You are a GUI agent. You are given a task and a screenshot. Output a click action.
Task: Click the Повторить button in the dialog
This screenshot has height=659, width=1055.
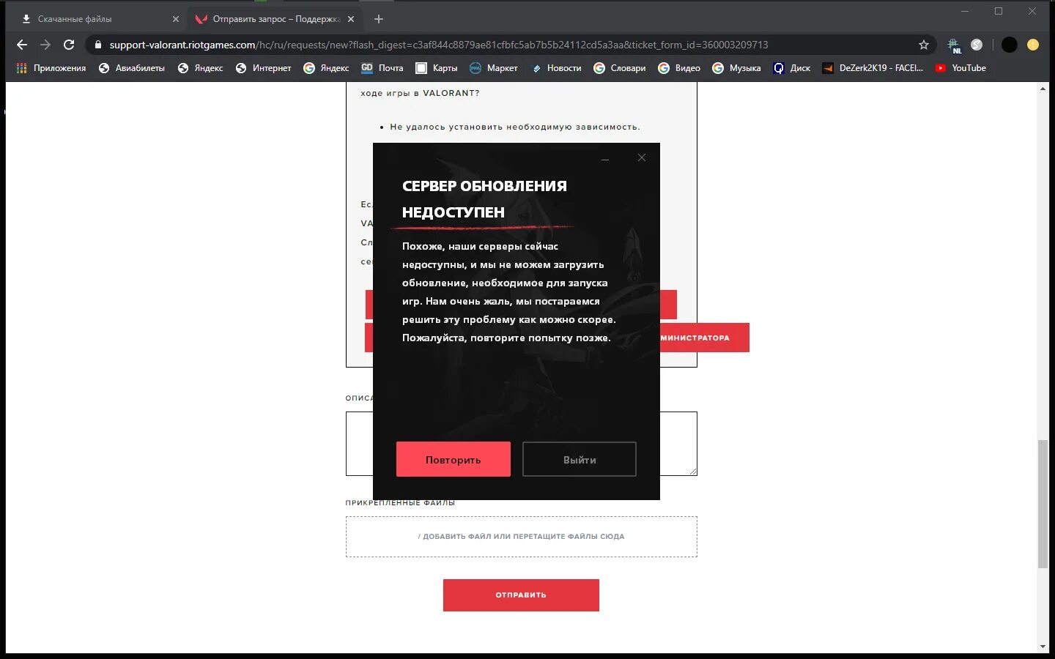pyautogui.click(x=454, y=459)
